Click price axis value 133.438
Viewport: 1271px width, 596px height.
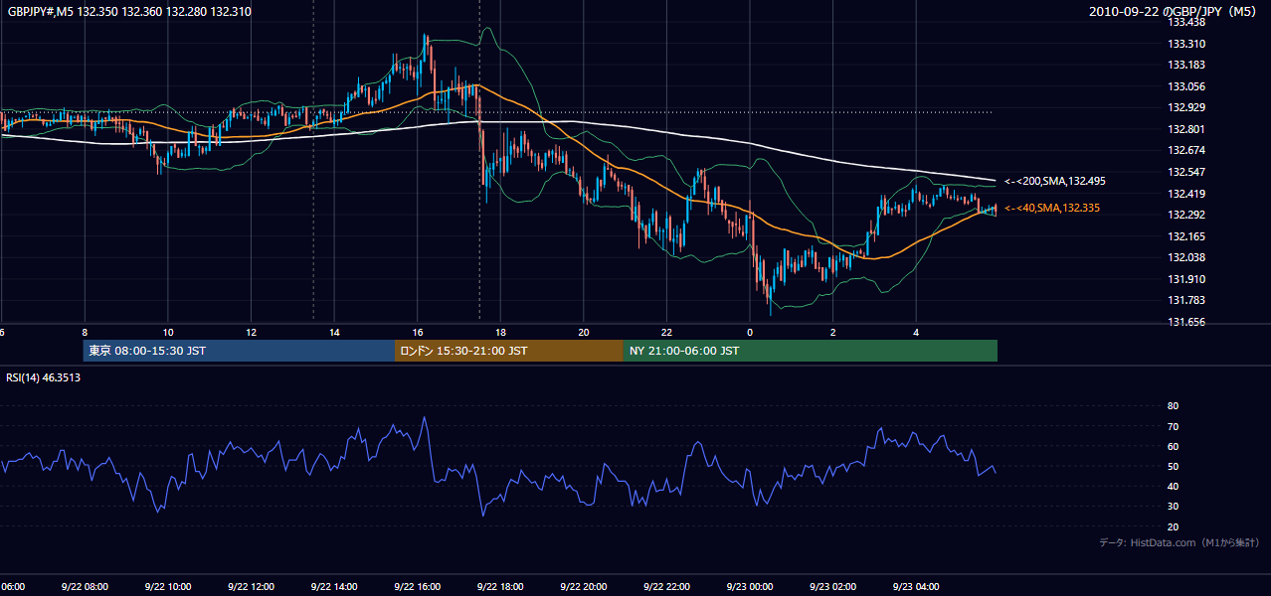(x=1187, y=22)
